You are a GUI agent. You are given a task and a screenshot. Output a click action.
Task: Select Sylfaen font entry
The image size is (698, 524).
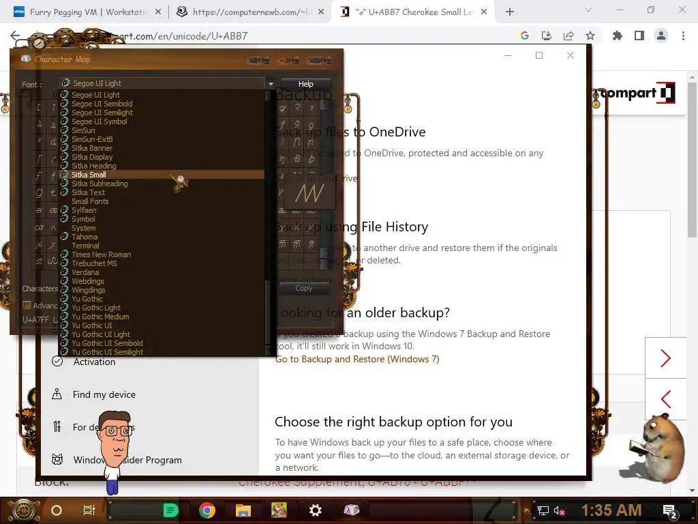[x=162, y=210]
